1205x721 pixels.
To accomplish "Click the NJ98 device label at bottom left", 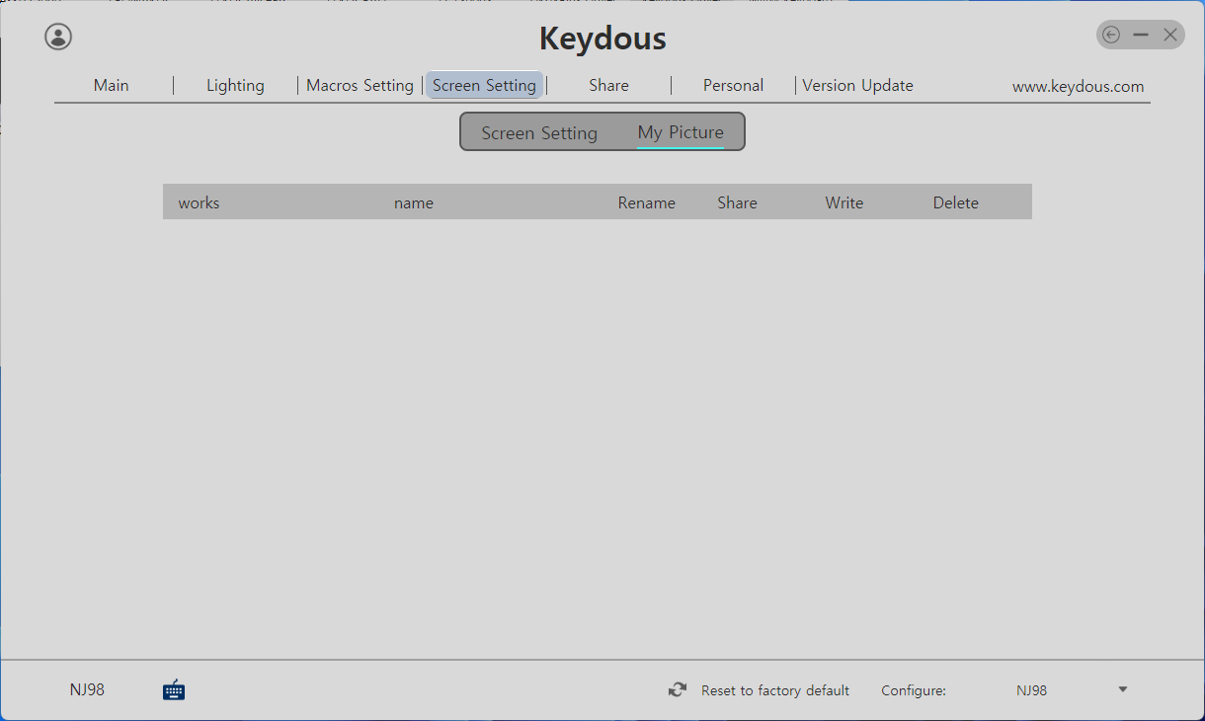I will [x=87, y=689].
